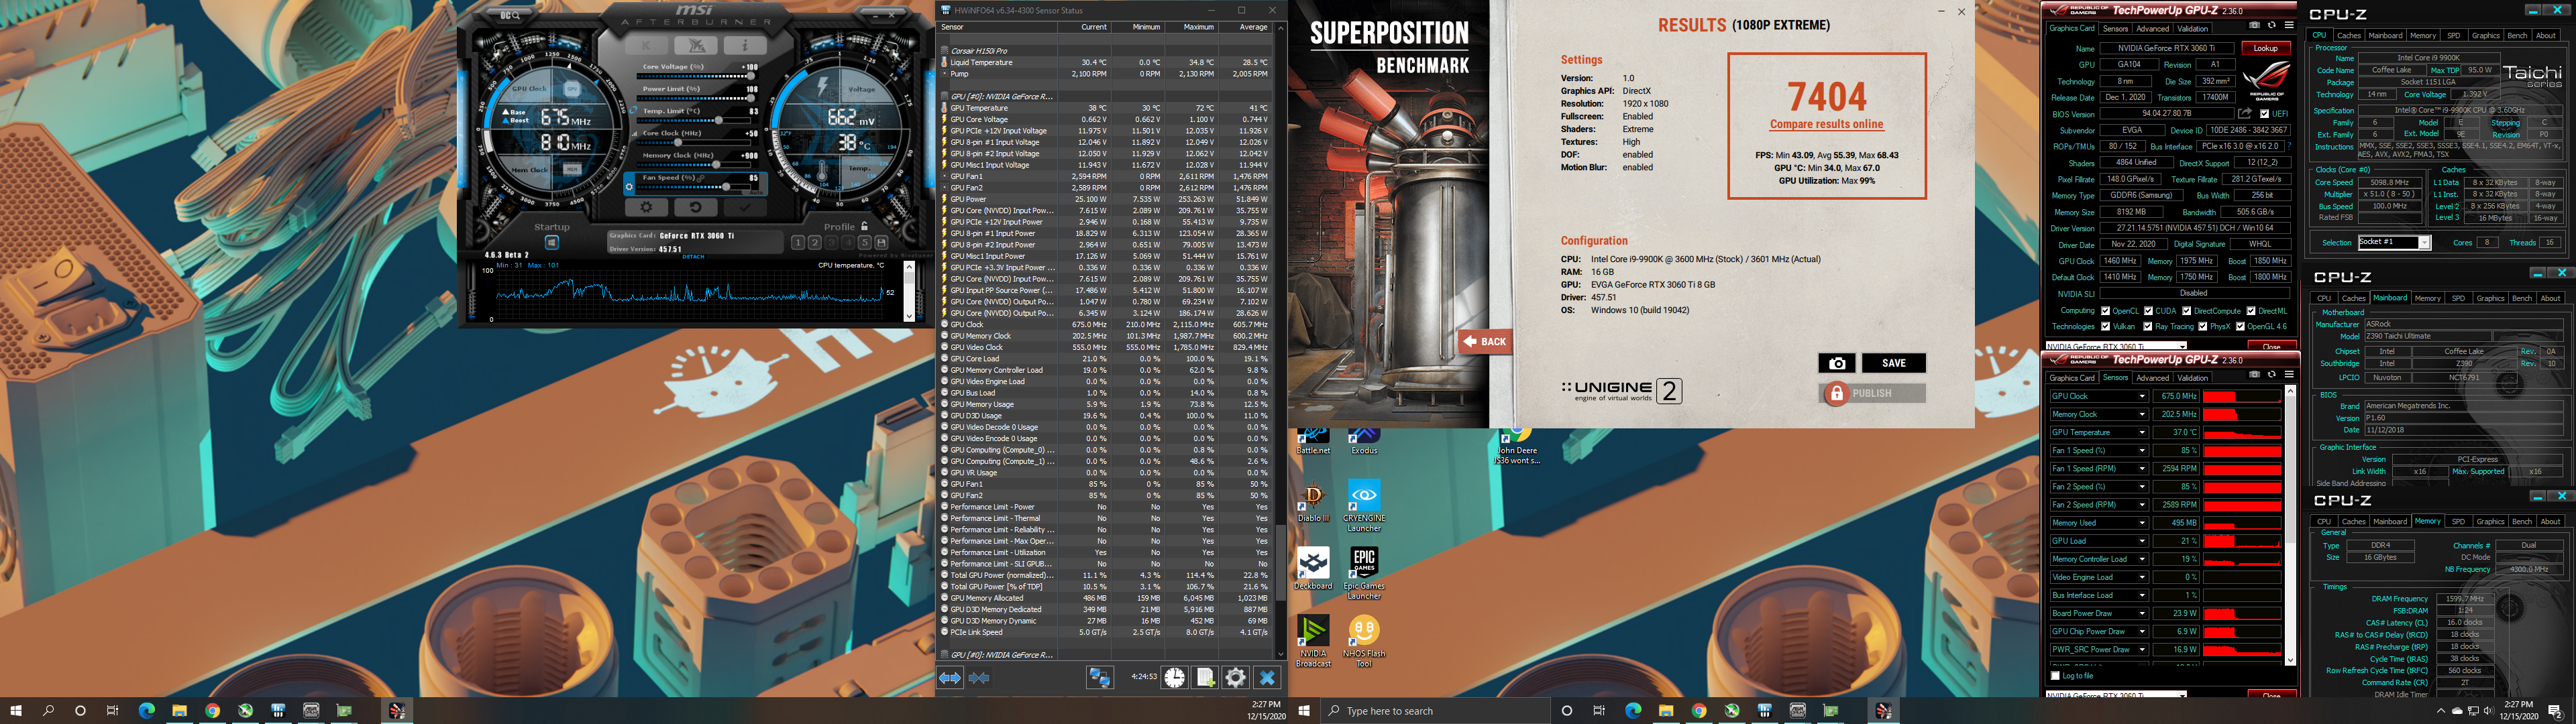This screenshot has width=2576, height=724.
Task: Select Afterburner profile slot 5
Action: click(866, 243)
